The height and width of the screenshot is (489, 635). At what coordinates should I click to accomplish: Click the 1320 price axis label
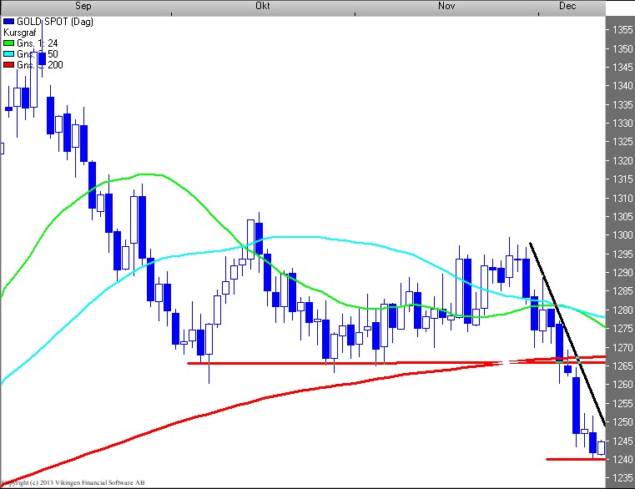(622, 161)
